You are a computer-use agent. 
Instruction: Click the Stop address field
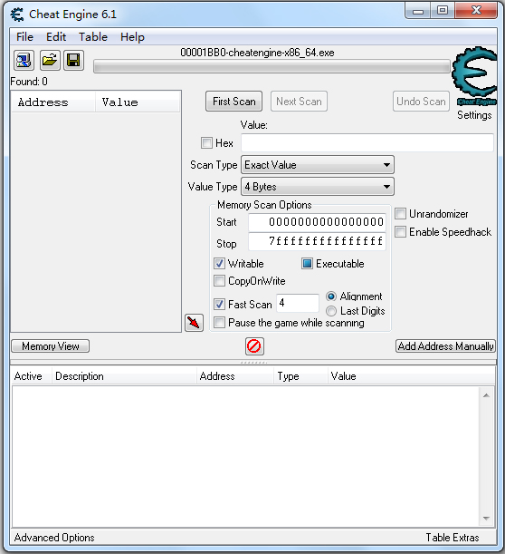pos(317,242)
